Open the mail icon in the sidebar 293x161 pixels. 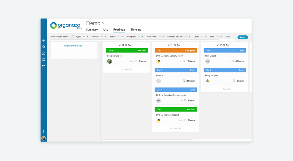click(44, 66)
